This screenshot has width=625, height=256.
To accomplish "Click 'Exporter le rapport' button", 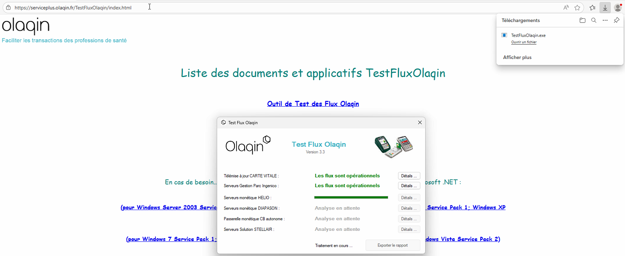I will pyautogui.click(x=393, y=245).
